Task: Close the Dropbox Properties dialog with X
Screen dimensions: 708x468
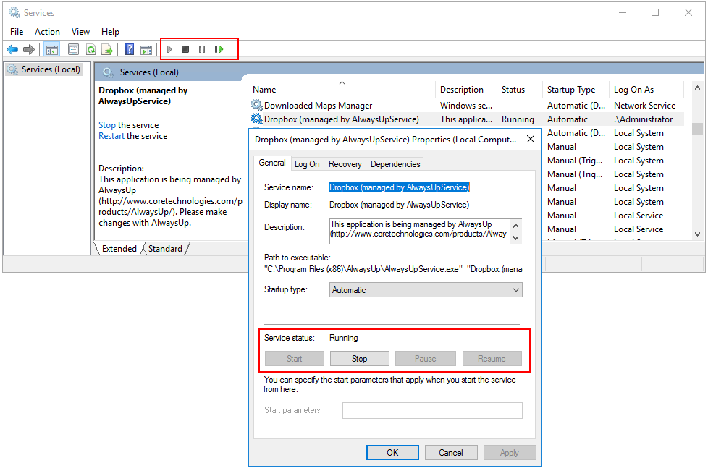Action: 531,139
